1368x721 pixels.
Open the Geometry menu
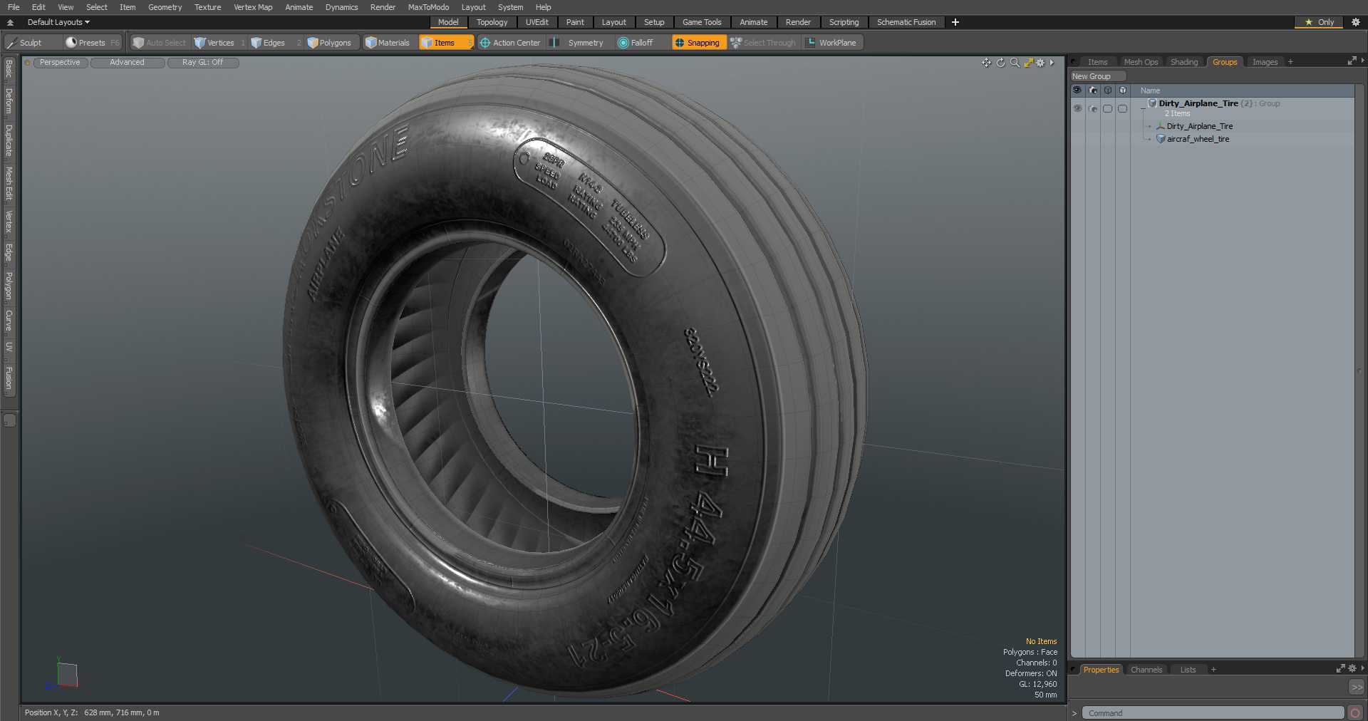click(165, 7)
